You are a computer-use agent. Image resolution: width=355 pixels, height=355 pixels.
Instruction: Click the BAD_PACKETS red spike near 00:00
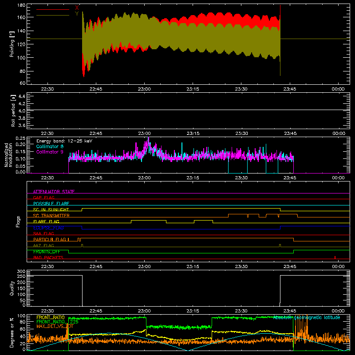(x=335, y=257)
